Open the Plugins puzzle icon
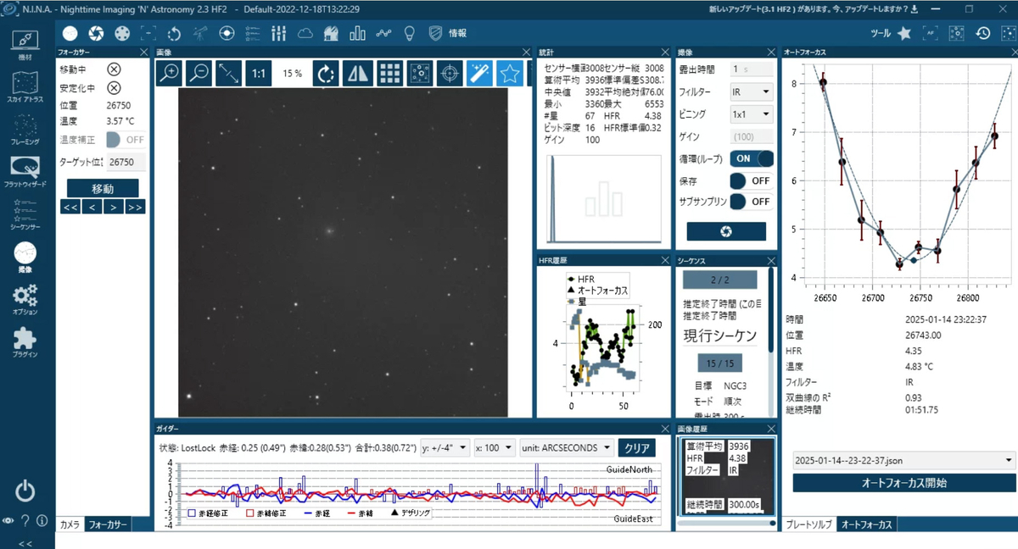Viewport: 1018px width, 549px height. 25,342
